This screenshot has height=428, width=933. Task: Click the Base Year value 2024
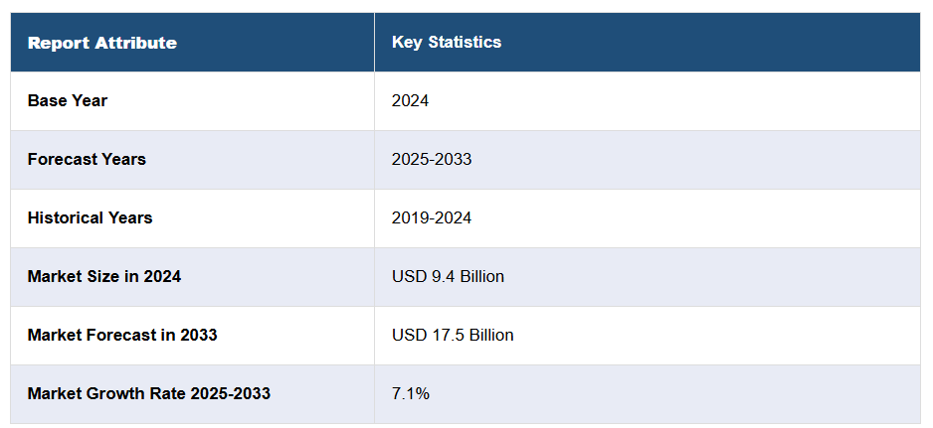(411, 100)
